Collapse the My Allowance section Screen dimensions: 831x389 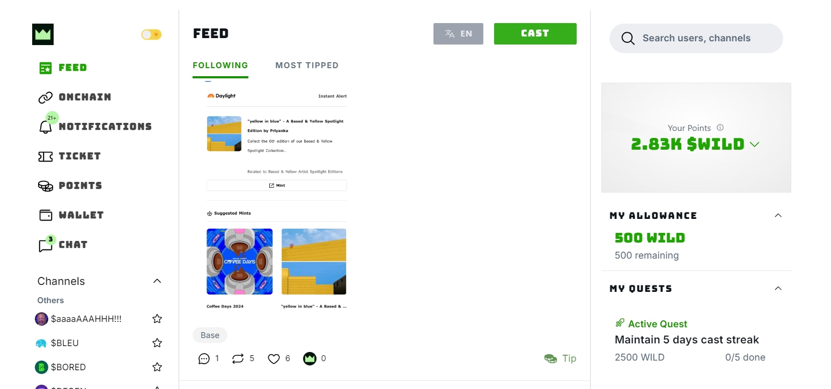(x=778, y=215)
